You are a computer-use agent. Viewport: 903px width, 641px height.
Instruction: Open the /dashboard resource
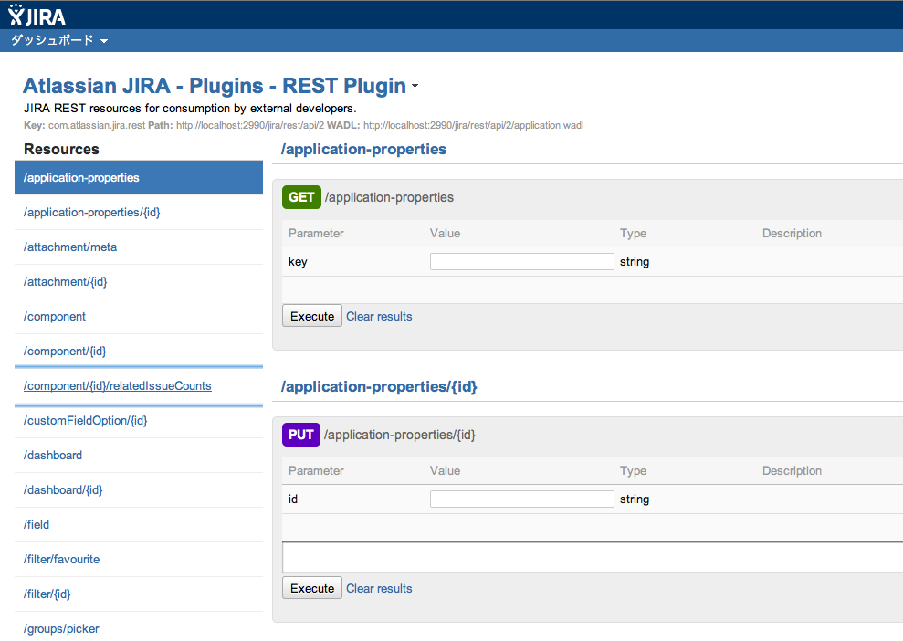[53, 456]
